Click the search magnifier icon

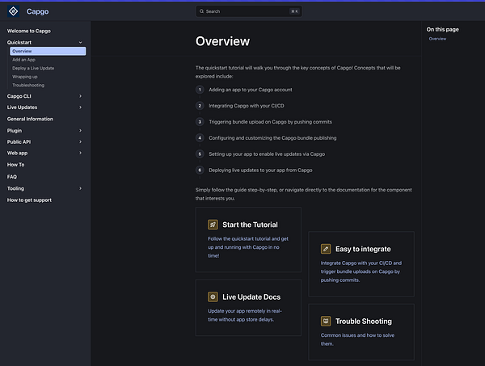click(x=201, y=11)
